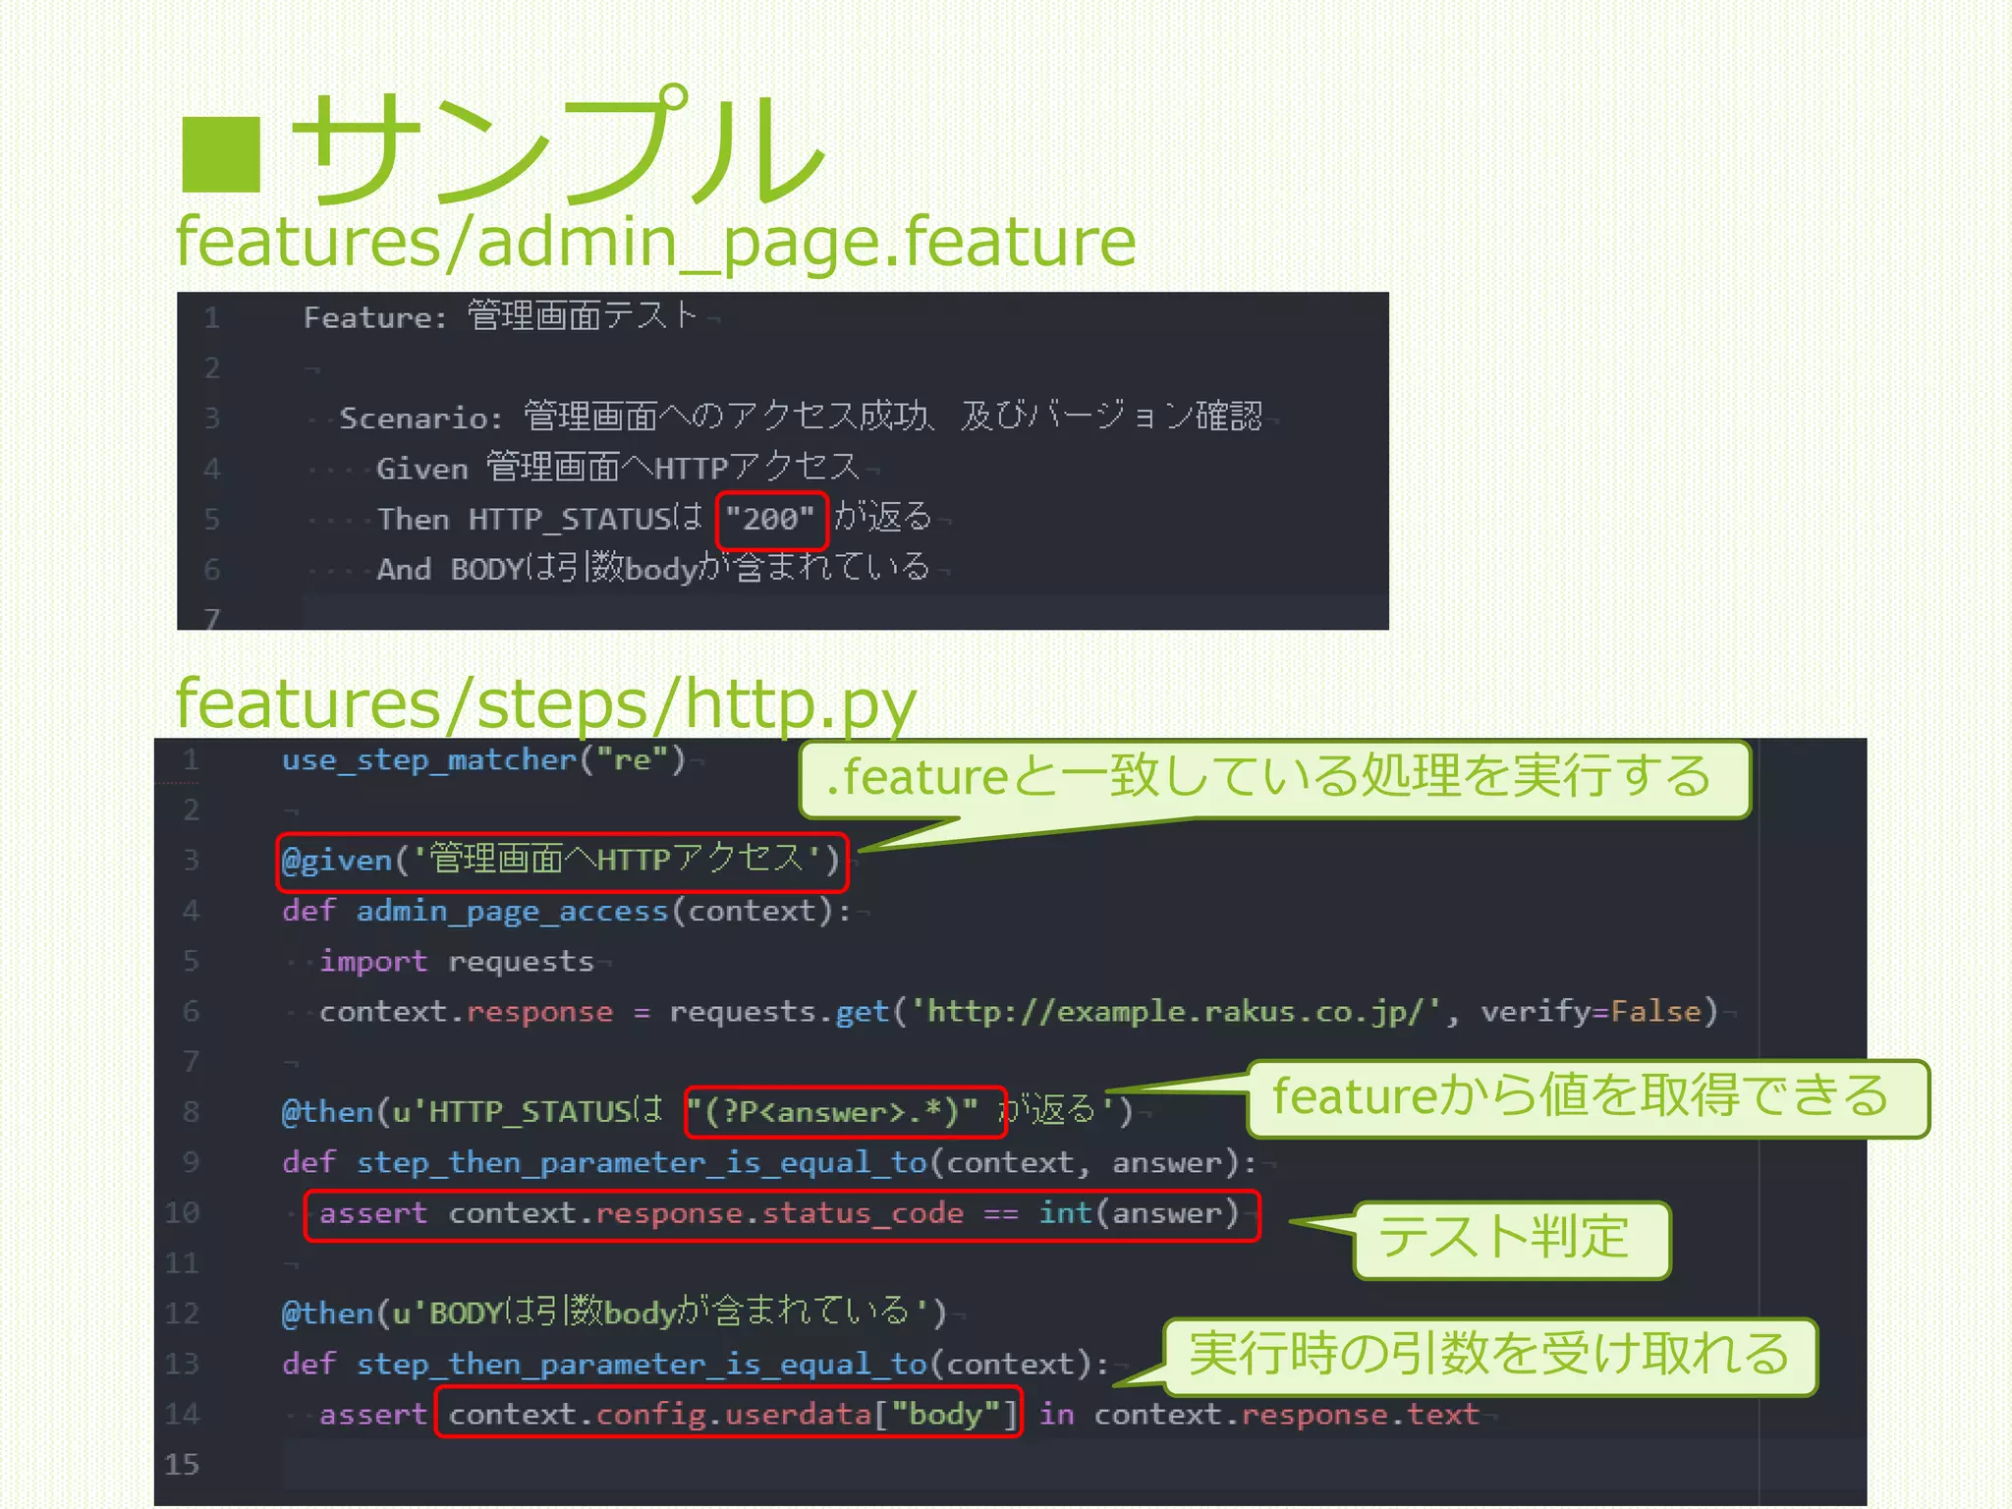2012x1509 pixels.
Task: Click line number 15 in the http.py gutter
Action: coord(182,1464)
